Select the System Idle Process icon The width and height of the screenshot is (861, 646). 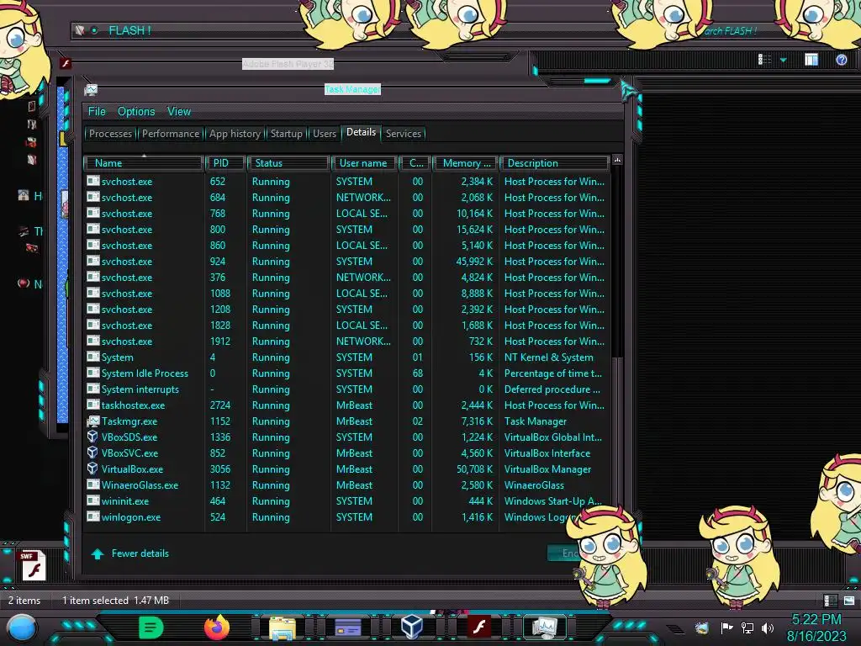92,373
